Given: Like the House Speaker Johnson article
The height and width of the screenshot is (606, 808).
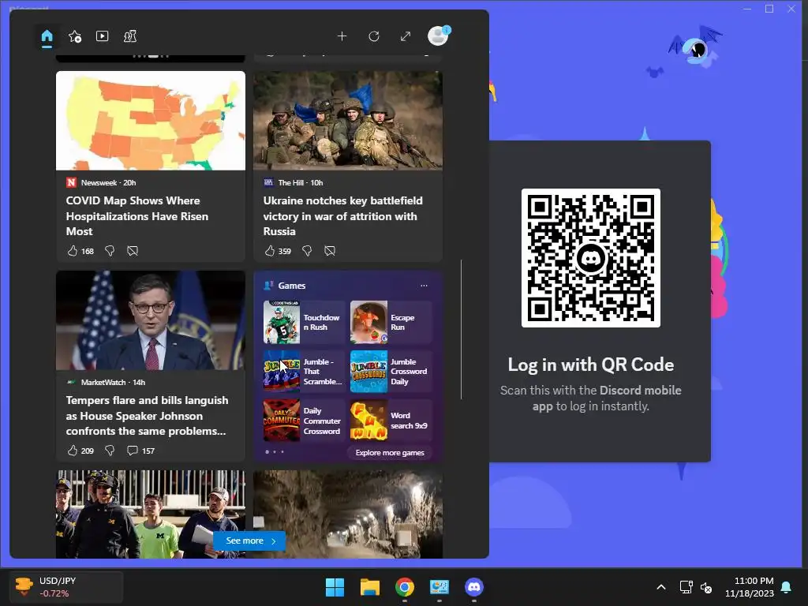Looking at the screenshot, I should pyautogui.click(x=72, y=451).
